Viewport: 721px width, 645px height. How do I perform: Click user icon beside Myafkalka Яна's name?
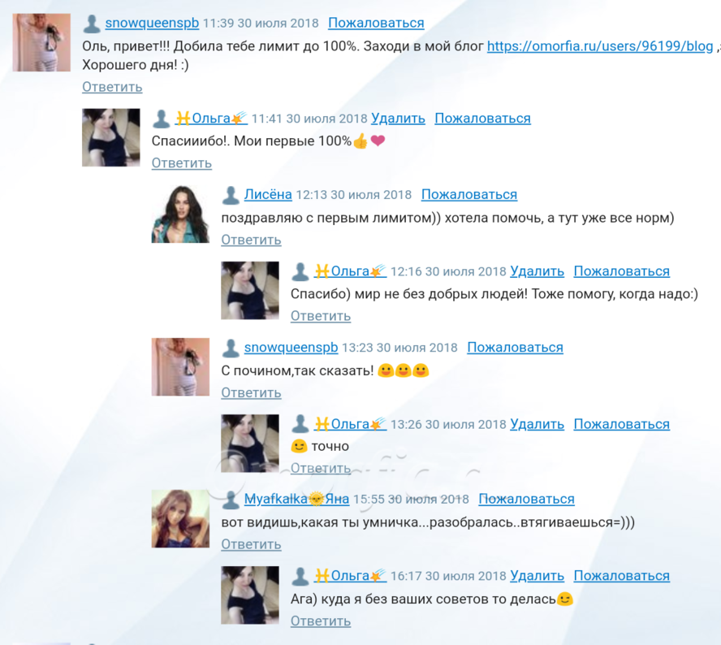[x=231, y=500]
